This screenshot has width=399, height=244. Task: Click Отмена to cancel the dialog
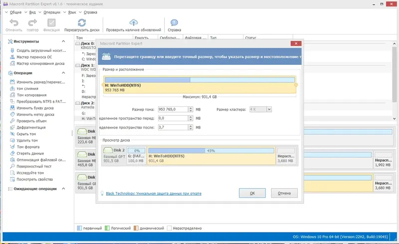[x=284, y=193]
